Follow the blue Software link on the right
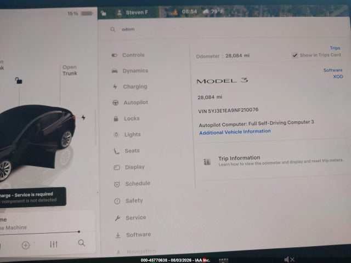Image resolution: width=351 pixels, height=263 pixels. click(x=333, y=70)
